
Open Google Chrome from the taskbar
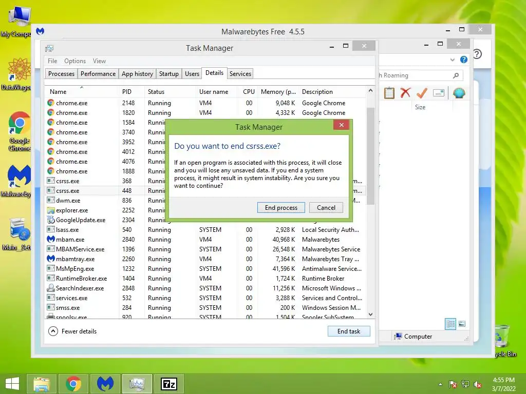(73, 384)
